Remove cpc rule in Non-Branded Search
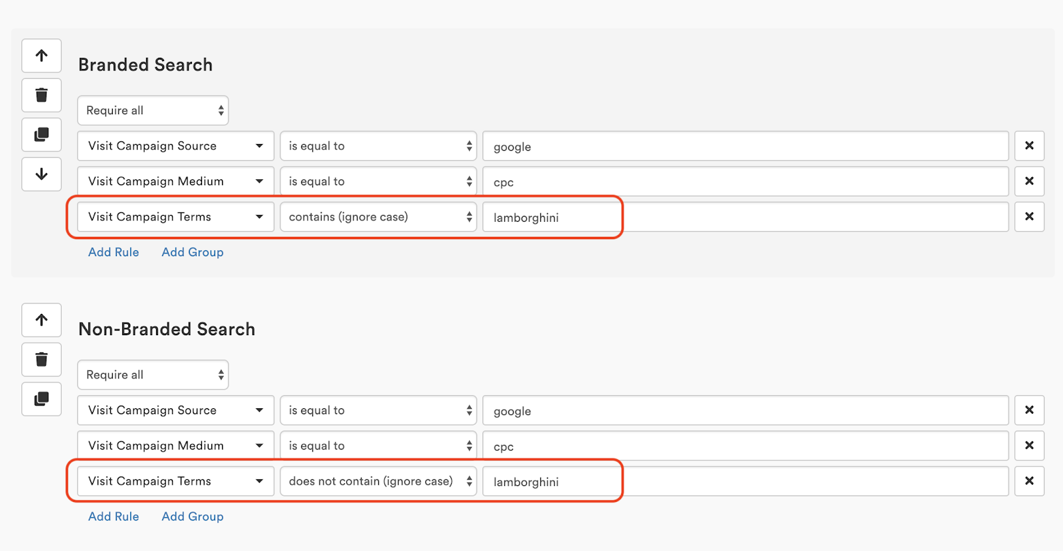Viewport: 1063px width, 551px height. point(1029,445)
